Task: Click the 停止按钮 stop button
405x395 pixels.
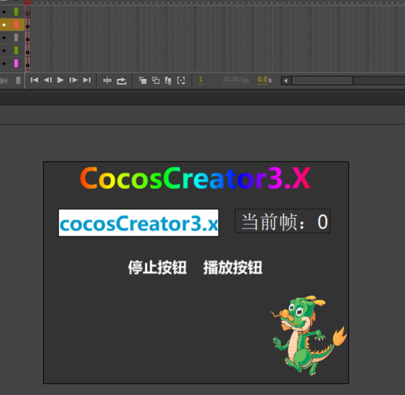Action: click(x=157, y=268)
